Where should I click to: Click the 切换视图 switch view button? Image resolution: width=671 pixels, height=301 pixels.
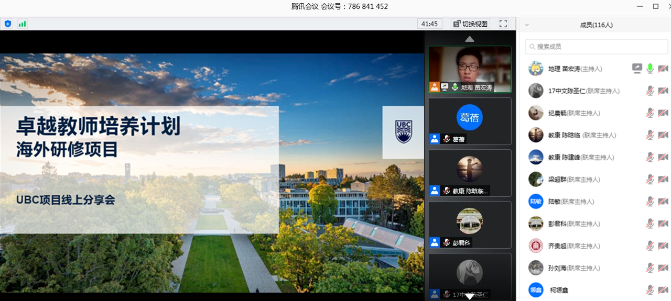(x=471, y=24)
